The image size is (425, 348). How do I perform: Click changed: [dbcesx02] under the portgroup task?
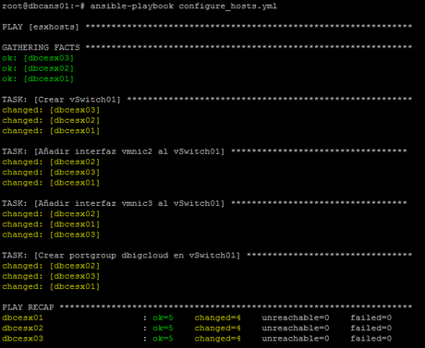coord(51,266)
